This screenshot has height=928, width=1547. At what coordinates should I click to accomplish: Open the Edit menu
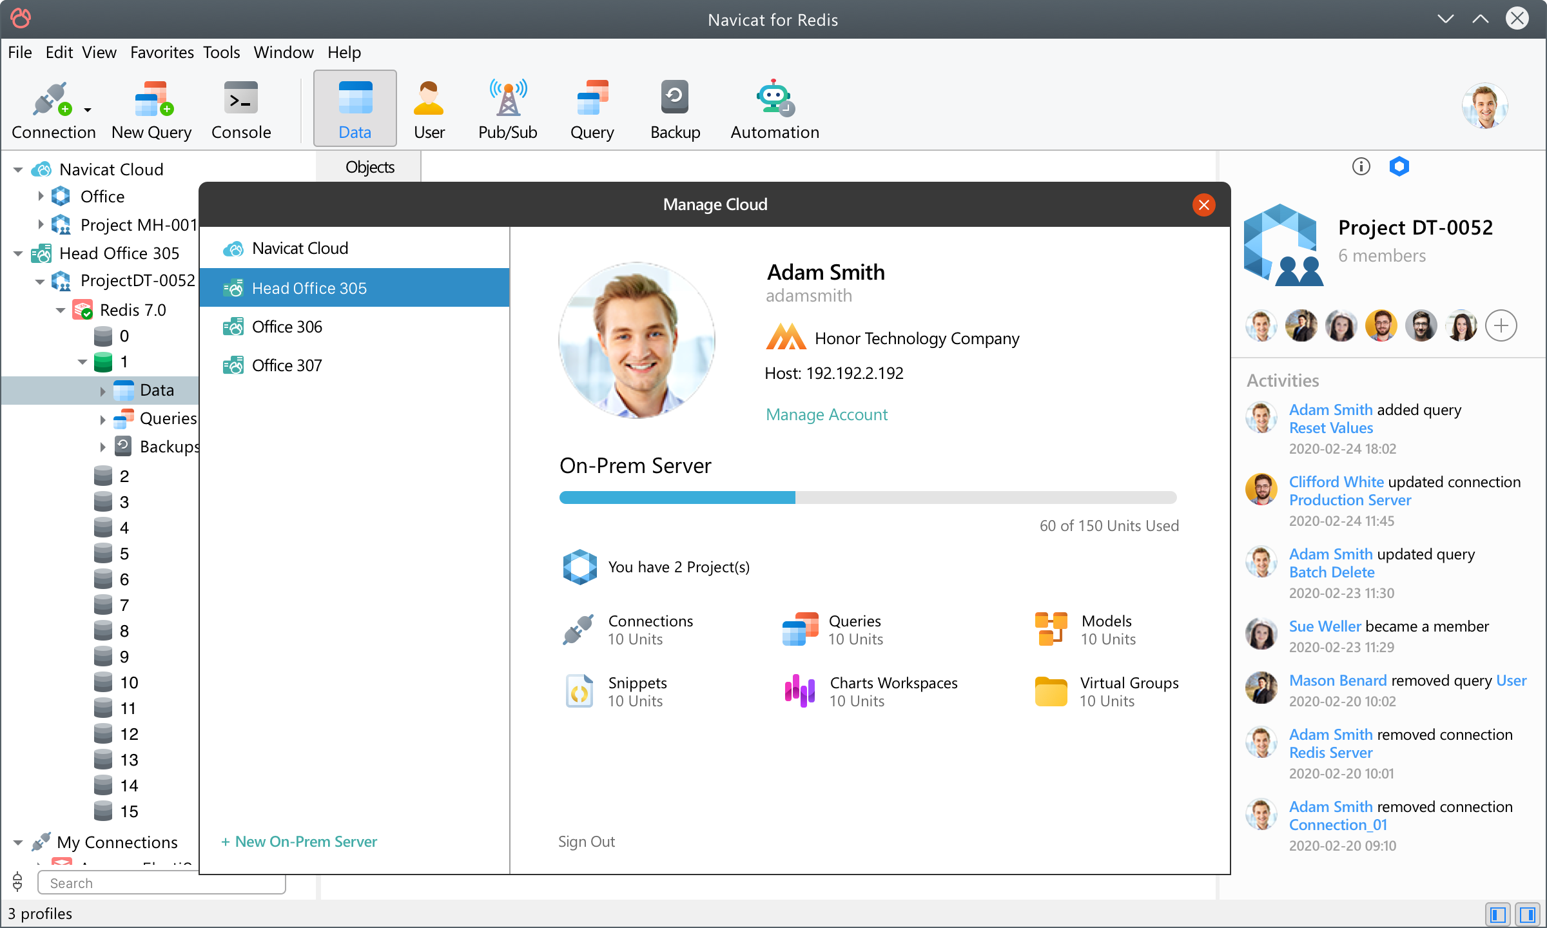59,52
